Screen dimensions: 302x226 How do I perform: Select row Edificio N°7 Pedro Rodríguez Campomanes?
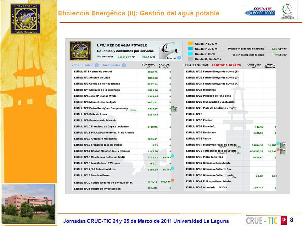(121, 108)
